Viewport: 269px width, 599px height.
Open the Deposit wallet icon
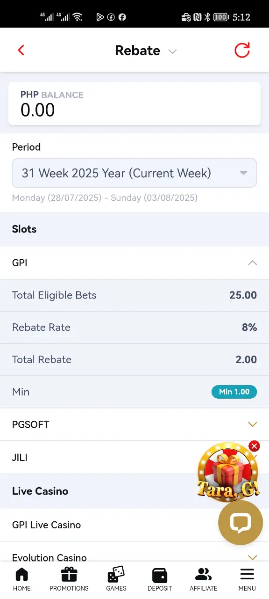(x=160, y=574)
